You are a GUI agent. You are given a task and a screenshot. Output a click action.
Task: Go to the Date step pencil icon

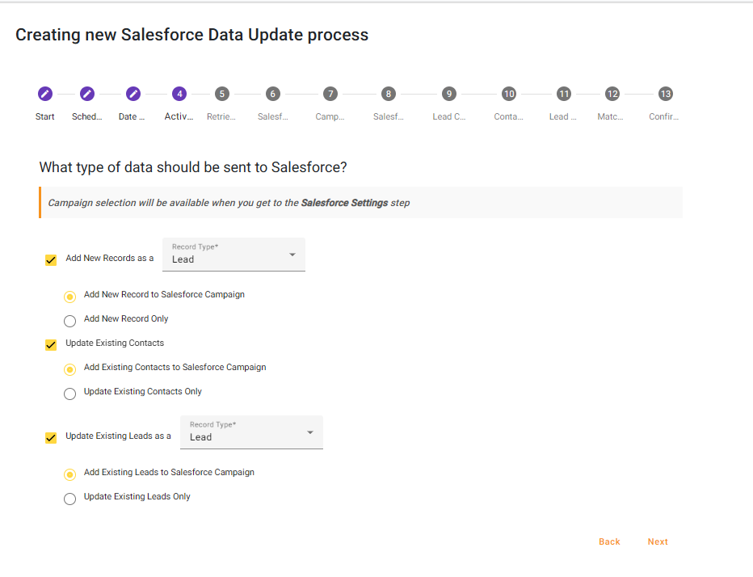pos(133,94)
